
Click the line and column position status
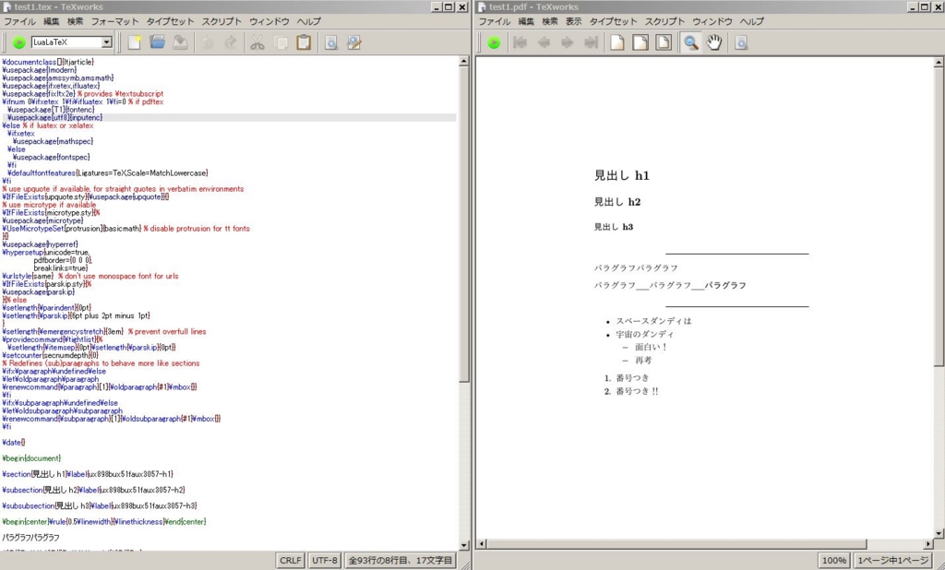(x=401, y=561)
